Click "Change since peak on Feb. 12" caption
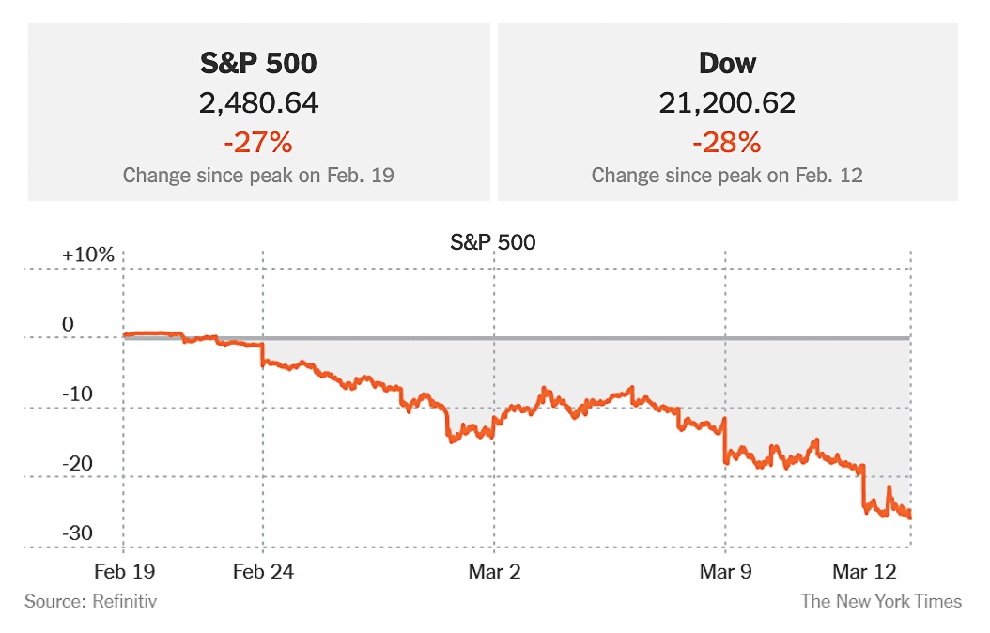 [x=727, y=176]
